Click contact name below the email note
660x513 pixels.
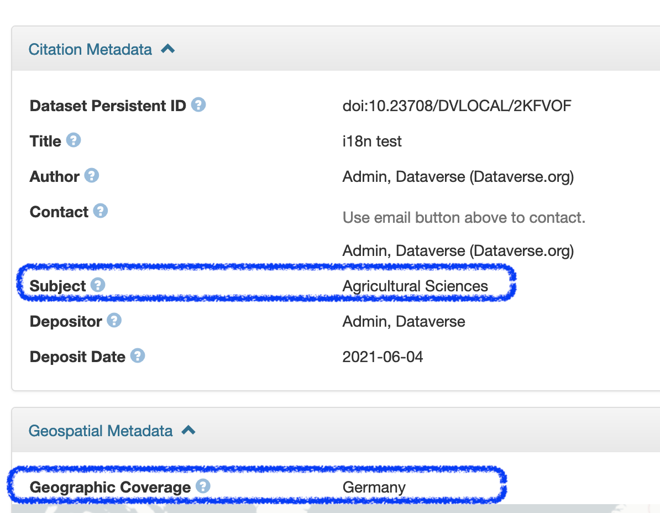coord(458,251)
